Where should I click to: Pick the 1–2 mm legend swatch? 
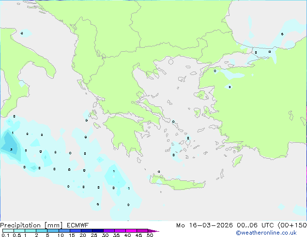point(31,231)
